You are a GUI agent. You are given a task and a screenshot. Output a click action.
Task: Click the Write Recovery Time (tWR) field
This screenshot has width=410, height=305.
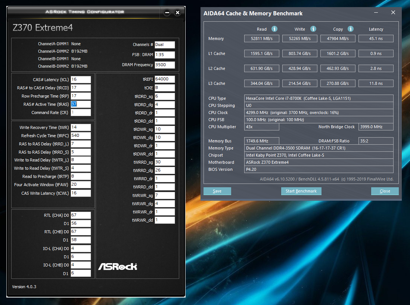coord(81,127)
